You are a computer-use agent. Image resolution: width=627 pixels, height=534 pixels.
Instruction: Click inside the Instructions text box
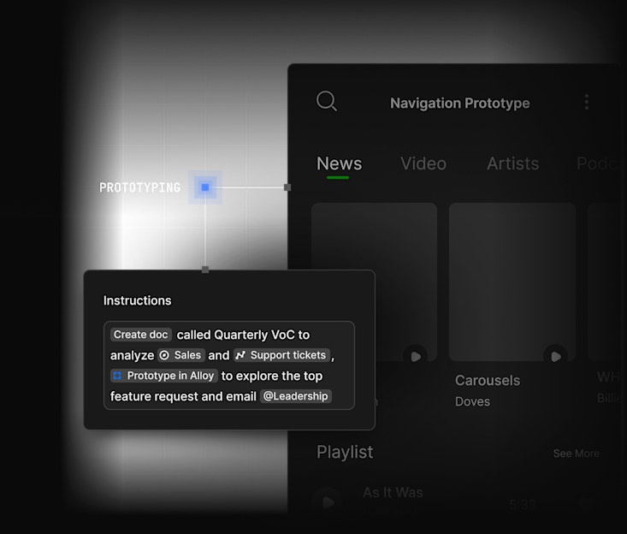click(x=229, y=365)
